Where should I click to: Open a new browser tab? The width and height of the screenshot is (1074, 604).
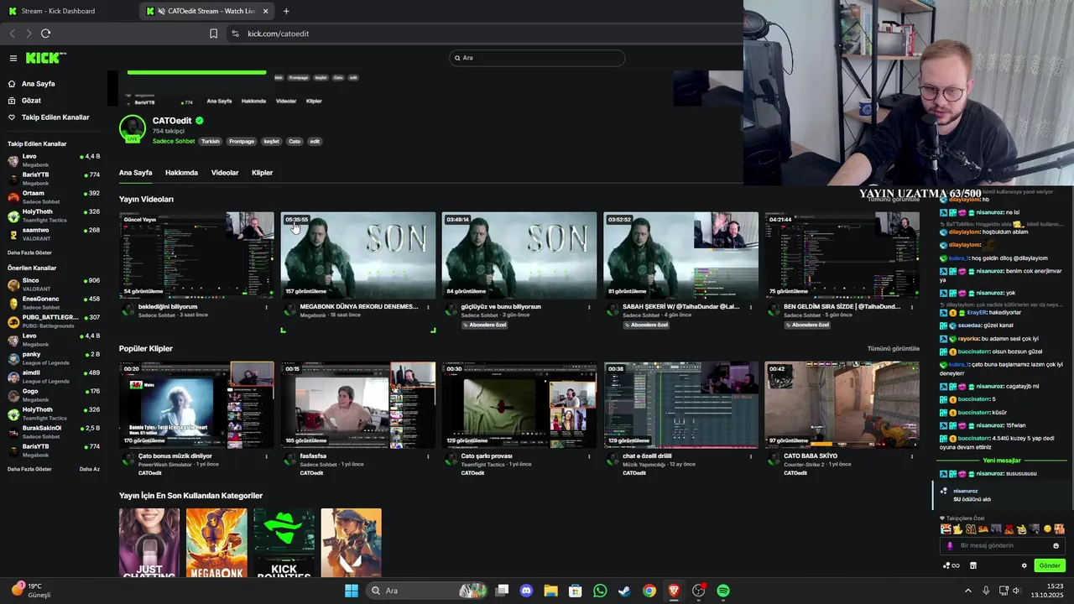point(286,11)
